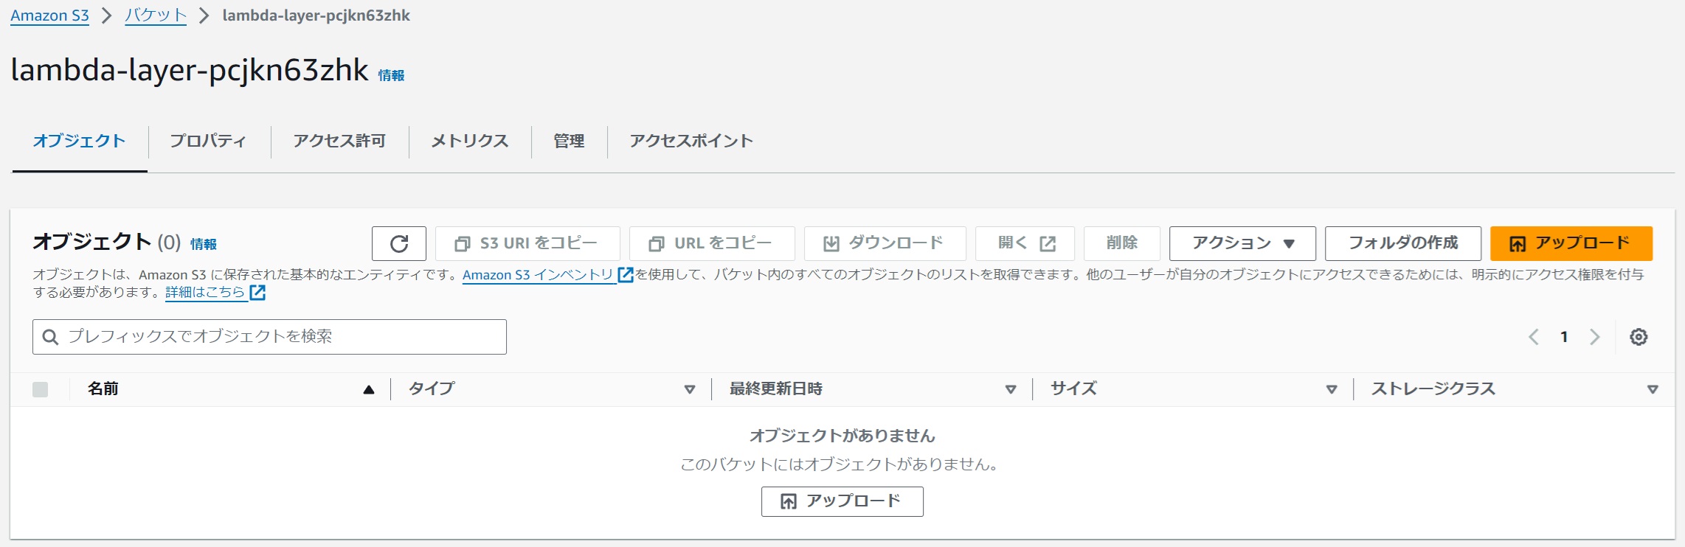Click external link icon beside 詳細はこちら
The width and height of the screenshot is (1685, 547).
257,293
